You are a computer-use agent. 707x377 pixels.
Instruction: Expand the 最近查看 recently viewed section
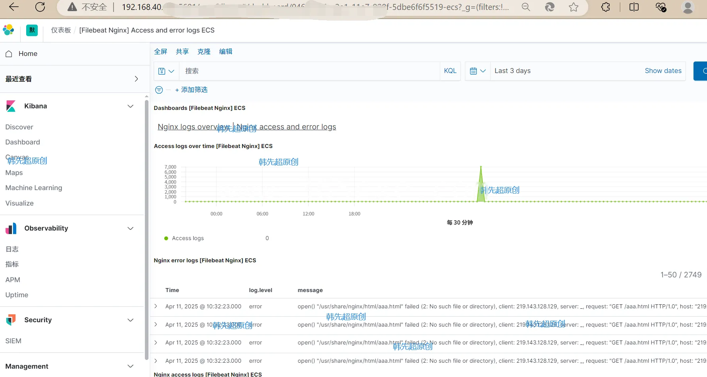coord(136,79)
